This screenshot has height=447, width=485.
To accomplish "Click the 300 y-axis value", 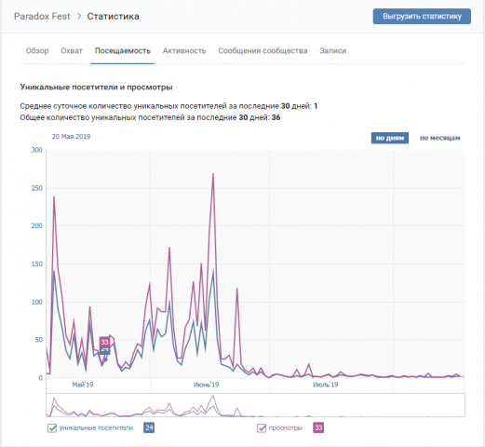I will (x=37, y=150).
